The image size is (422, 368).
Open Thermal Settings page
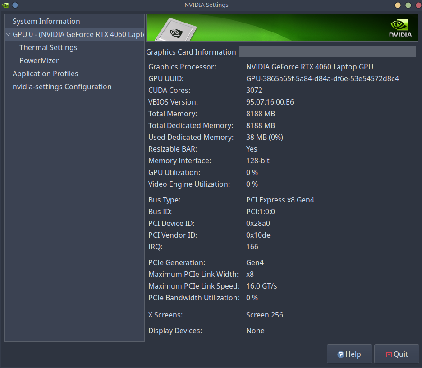48,48
